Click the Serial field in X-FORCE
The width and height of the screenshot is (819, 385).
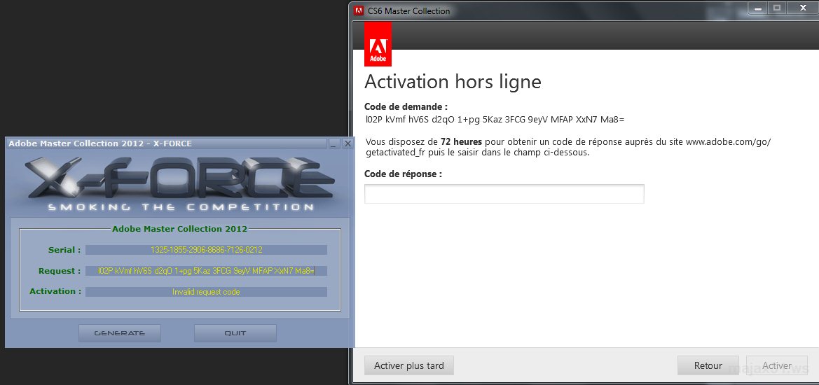206,250
